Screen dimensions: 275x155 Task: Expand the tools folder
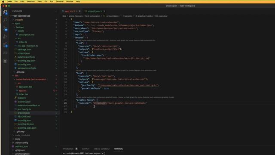pyautogui.click(x=13, y=139)
